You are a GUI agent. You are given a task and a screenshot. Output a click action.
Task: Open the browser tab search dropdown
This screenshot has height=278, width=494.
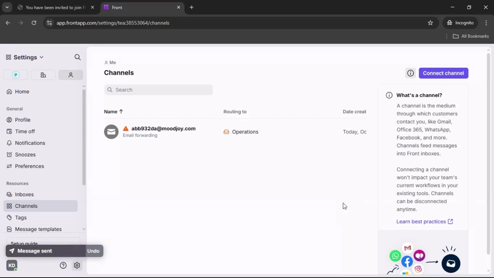(7, 7)
